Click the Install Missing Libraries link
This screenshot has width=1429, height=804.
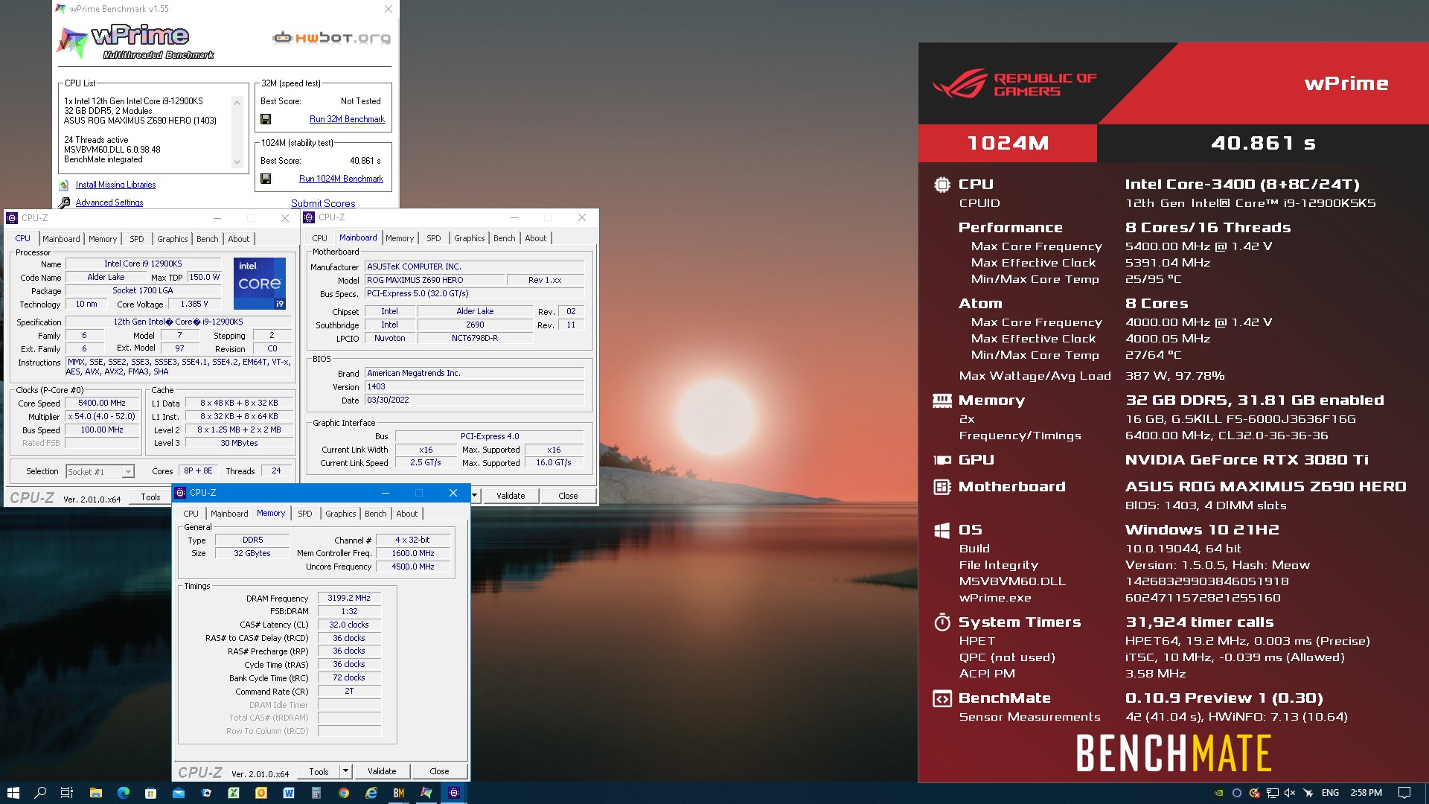coord(115,185)
